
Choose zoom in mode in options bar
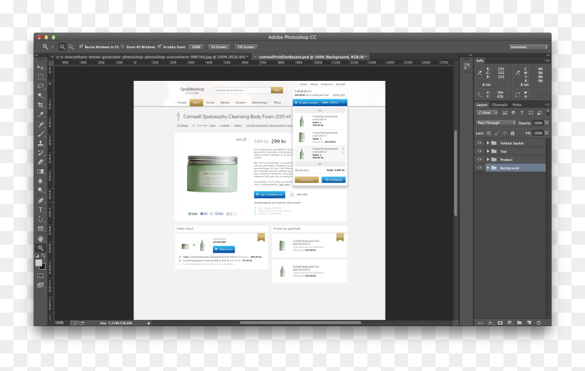[63, 47]
